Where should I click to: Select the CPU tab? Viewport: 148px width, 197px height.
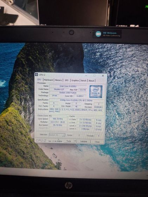point(39,80)
